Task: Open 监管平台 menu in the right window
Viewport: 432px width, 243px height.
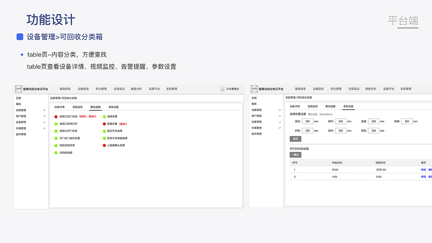Action: [x=388, y=89]
